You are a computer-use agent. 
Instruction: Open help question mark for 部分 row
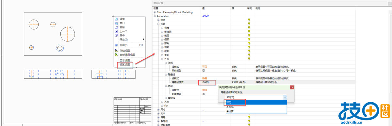pos(249,43)
